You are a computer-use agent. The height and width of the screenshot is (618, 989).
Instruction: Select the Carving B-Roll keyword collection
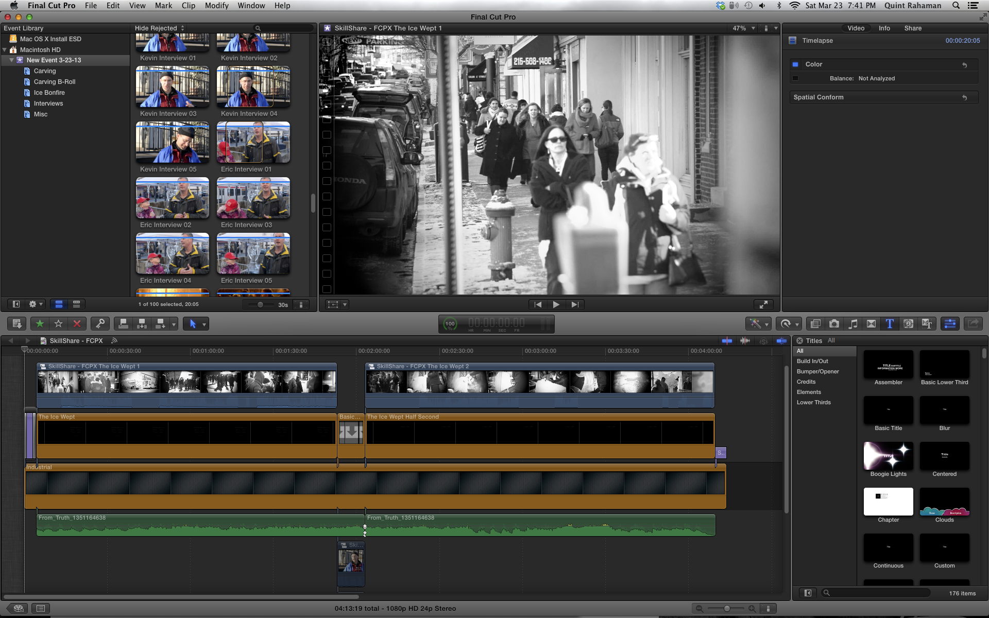point(55,82)
